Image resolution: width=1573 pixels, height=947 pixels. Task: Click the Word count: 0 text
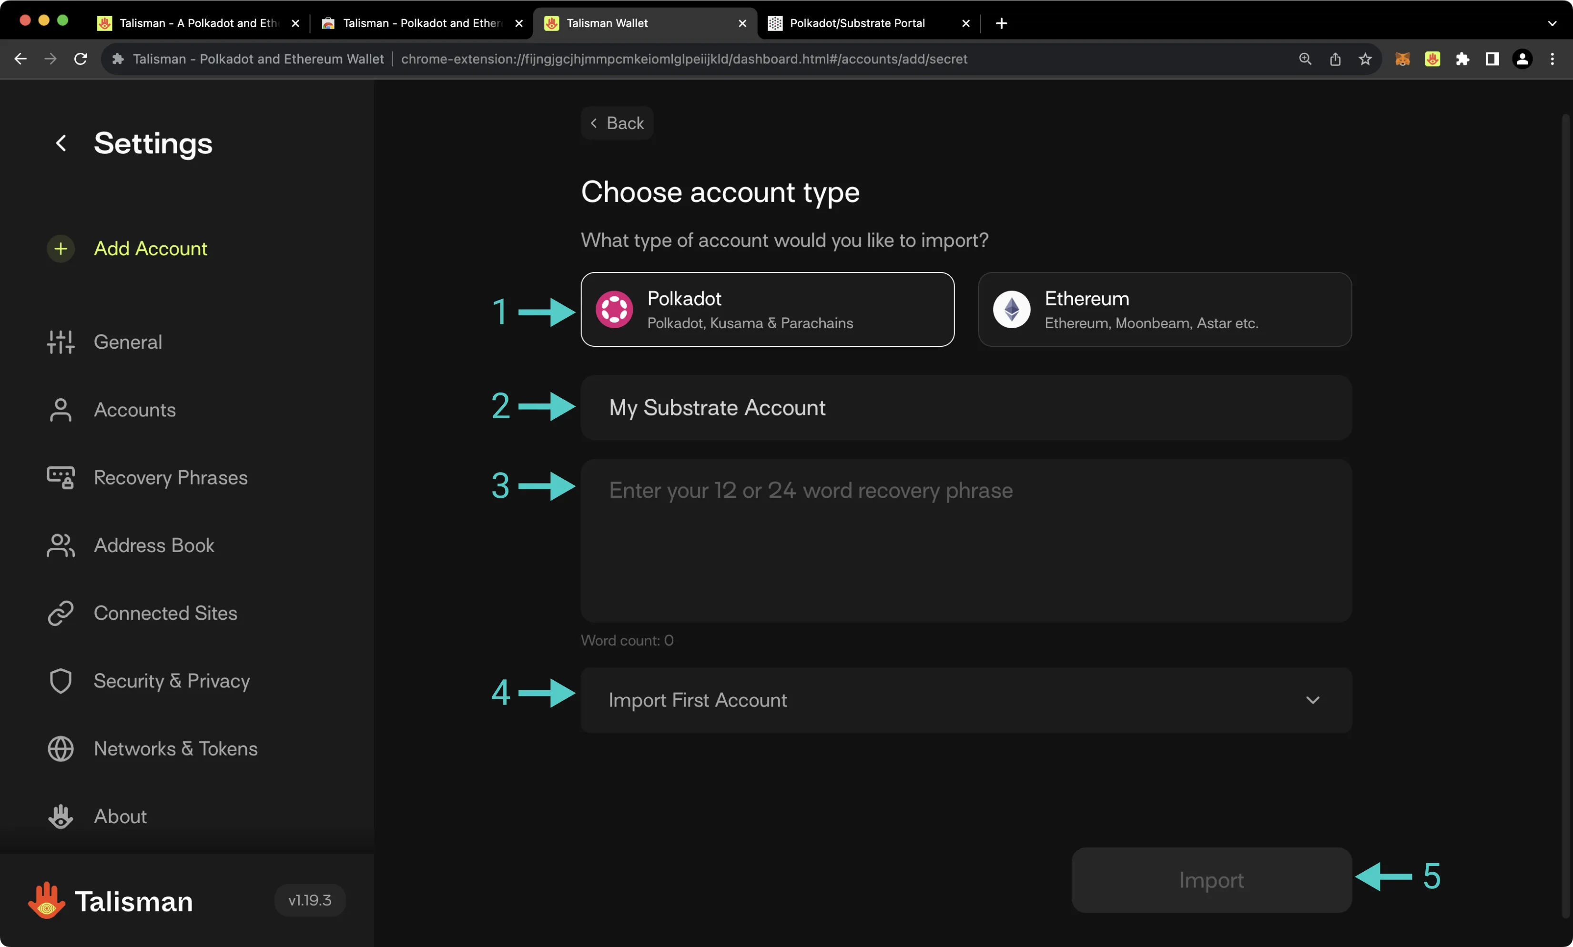tap(627, 640)
